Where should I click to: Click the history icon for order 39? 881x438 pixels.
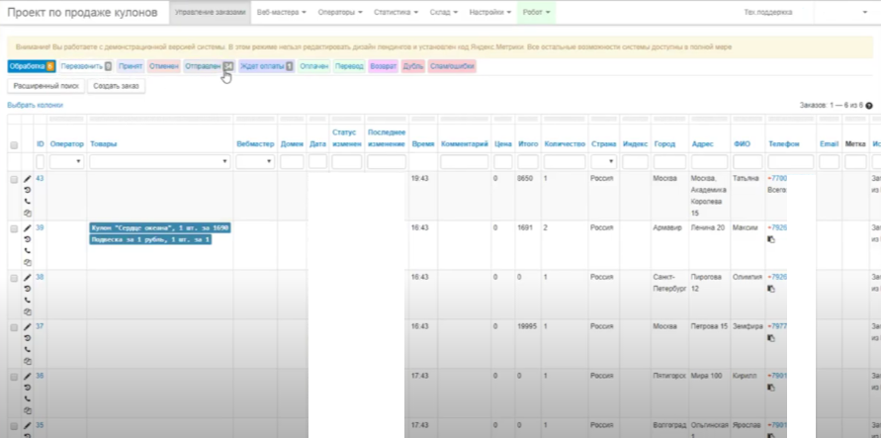(x=28, y=238)
